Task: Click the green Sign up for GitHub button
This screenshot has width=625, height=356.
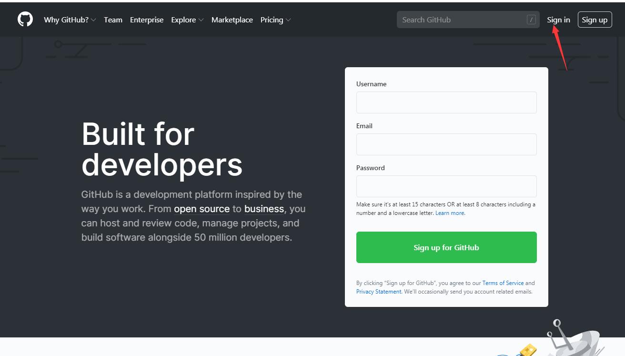Action: (x=446, y=247)
